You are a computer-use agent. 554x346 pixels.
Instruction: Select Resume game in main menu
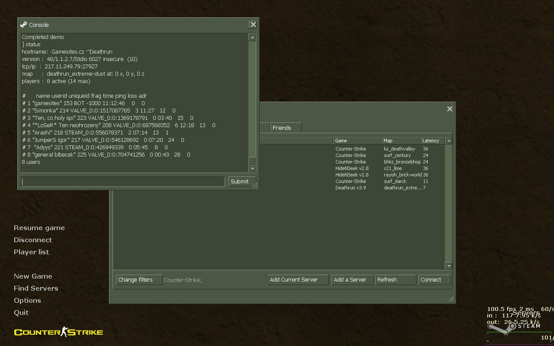39,228
